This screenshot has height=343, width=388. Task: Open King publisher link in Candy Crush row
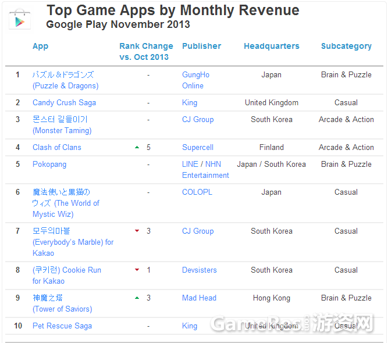(190, 103)
